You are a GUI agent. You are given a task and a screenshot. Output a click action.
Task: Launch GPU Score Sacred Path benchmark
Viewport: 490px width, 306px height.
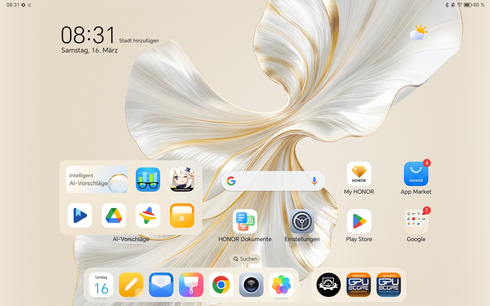359,285
